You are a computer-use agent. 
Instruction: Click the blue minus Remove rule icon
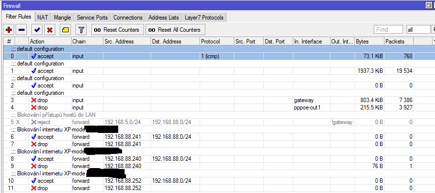coord(22,30)
